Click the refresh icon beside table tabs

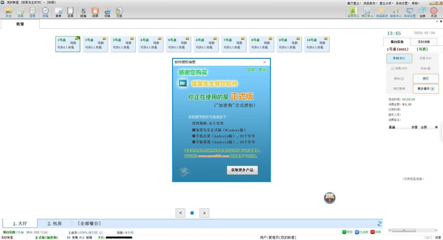click(x=379, y=224)
